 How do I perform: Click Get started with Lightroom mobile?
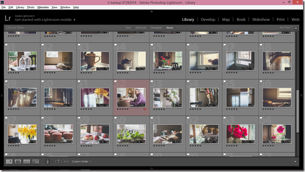43,19
